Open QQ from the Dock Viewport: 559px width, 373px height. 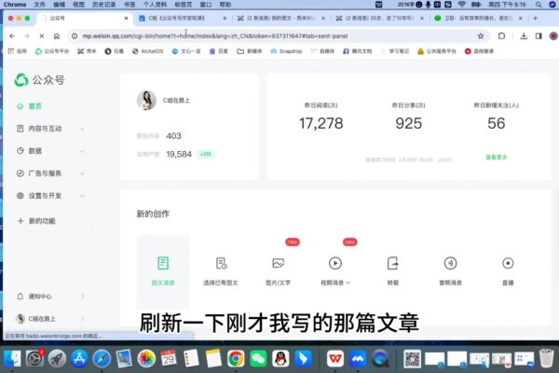(280, 359)
